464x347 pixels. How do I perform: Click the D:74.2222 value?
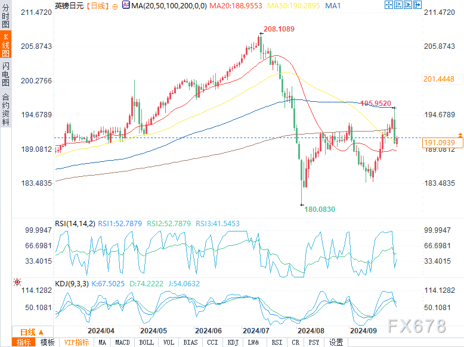(x=147, y=284)
